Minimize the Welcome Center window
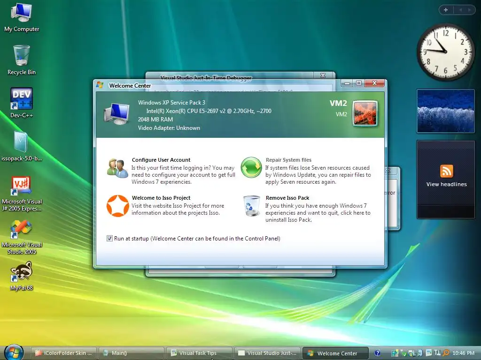 coord(347,83)
